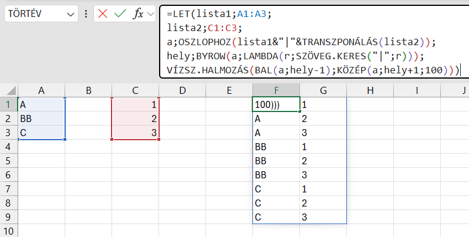
Task: Select row 10 header
Action: click(8, 231)
